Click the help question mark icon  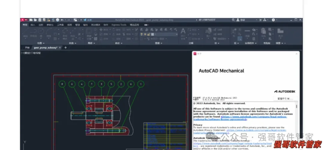tap(273, 20)
